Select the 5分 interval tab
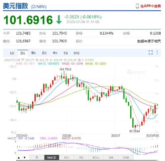This screenshot has width=165, height=161. pyautogui.click(x=66, y=53)
